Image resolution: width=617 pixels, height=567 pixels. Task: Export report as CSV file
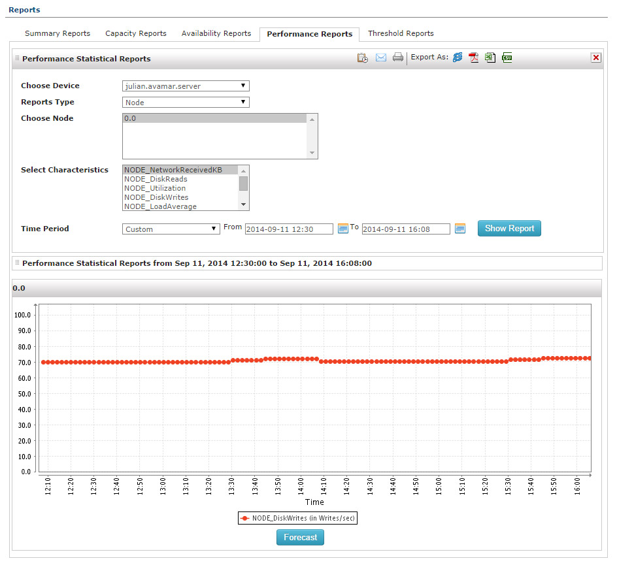pyautogui.click(x=507, y=57)
